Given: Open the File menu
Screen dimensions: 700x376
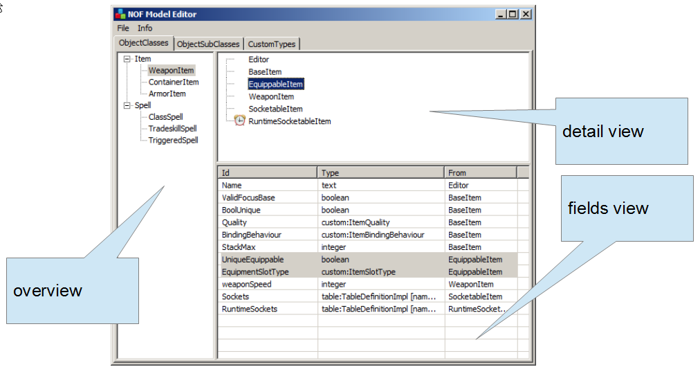Looking at the screenshot, I should pyautogui.click(x=123, y=28).
